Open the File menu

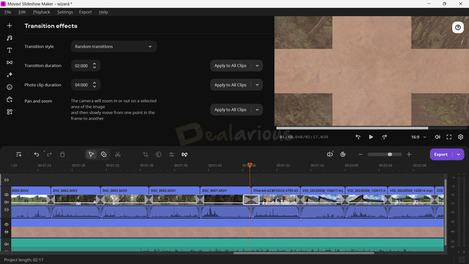(x=8, y=12)
